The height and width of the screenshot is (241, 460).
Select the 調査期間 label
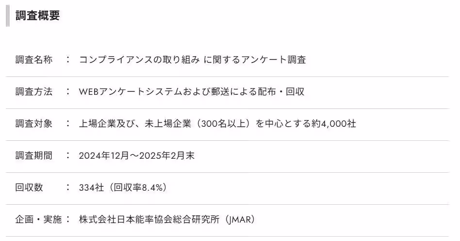(33, 155)
